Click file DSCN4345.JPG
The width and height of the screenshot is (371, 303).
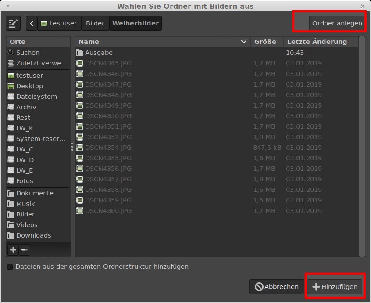coord(217,63)
